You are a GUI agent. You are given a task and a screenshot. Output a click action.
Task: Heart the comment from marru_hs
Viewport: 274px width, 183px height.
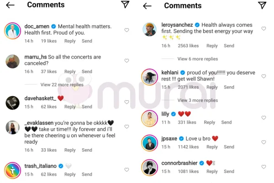click(x=126, y=61)
